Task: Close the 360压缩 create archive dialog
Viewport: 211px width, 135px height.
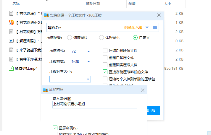Action: [159, 15]
